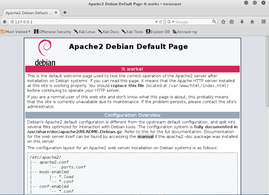This screenshot has height=195, width=269.
Task: Bookmark this page with the star icon
Action: 223,22
